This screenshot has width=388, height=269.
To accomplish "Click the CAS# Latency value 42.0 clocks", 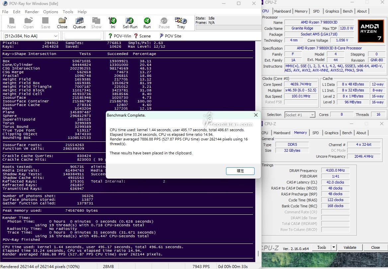I will [335, 182].
